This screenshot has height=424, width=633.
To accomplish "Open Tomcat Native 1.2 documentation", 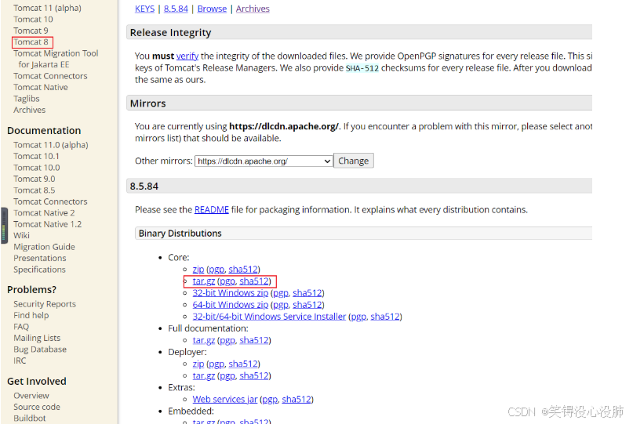I will pos(47,224).
